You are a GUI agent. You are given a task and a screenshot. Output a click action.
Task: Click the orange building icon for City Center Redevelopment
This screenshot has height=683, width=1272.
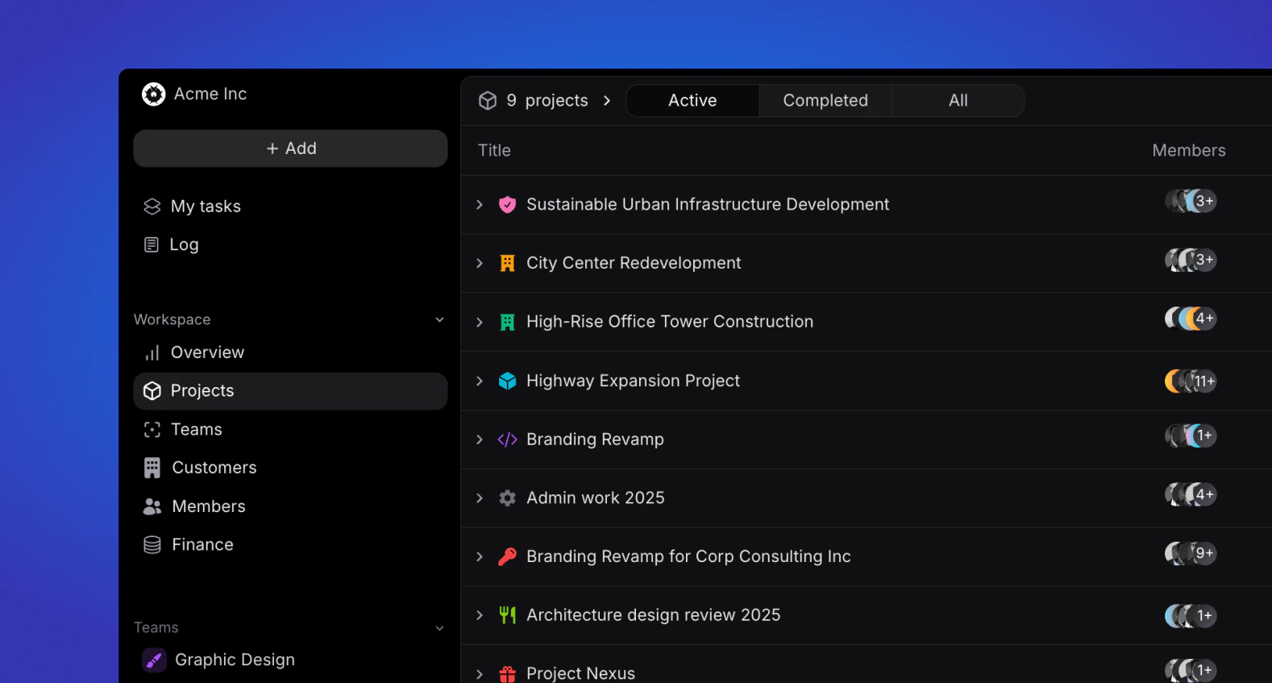pos(507,264)
